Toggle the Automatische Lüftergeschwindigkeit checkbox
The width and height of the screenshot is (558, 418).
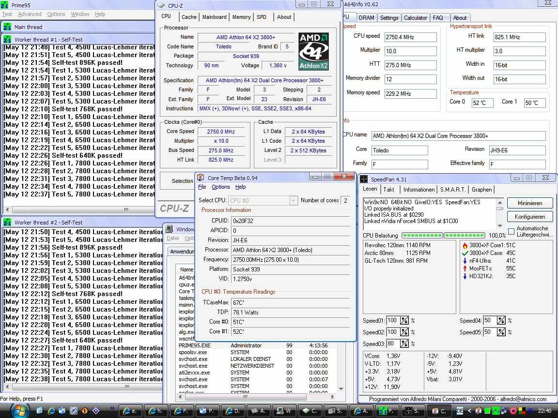511,231
